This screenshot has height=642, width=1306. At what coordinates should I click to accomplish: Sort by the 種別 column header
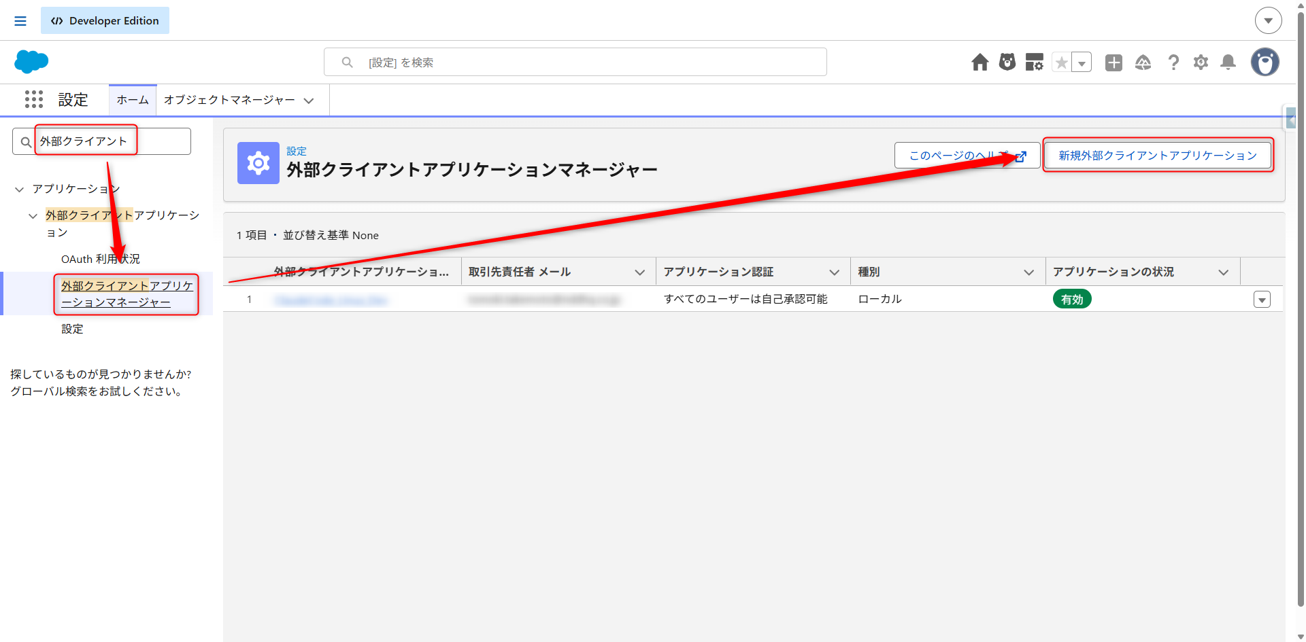869,272
